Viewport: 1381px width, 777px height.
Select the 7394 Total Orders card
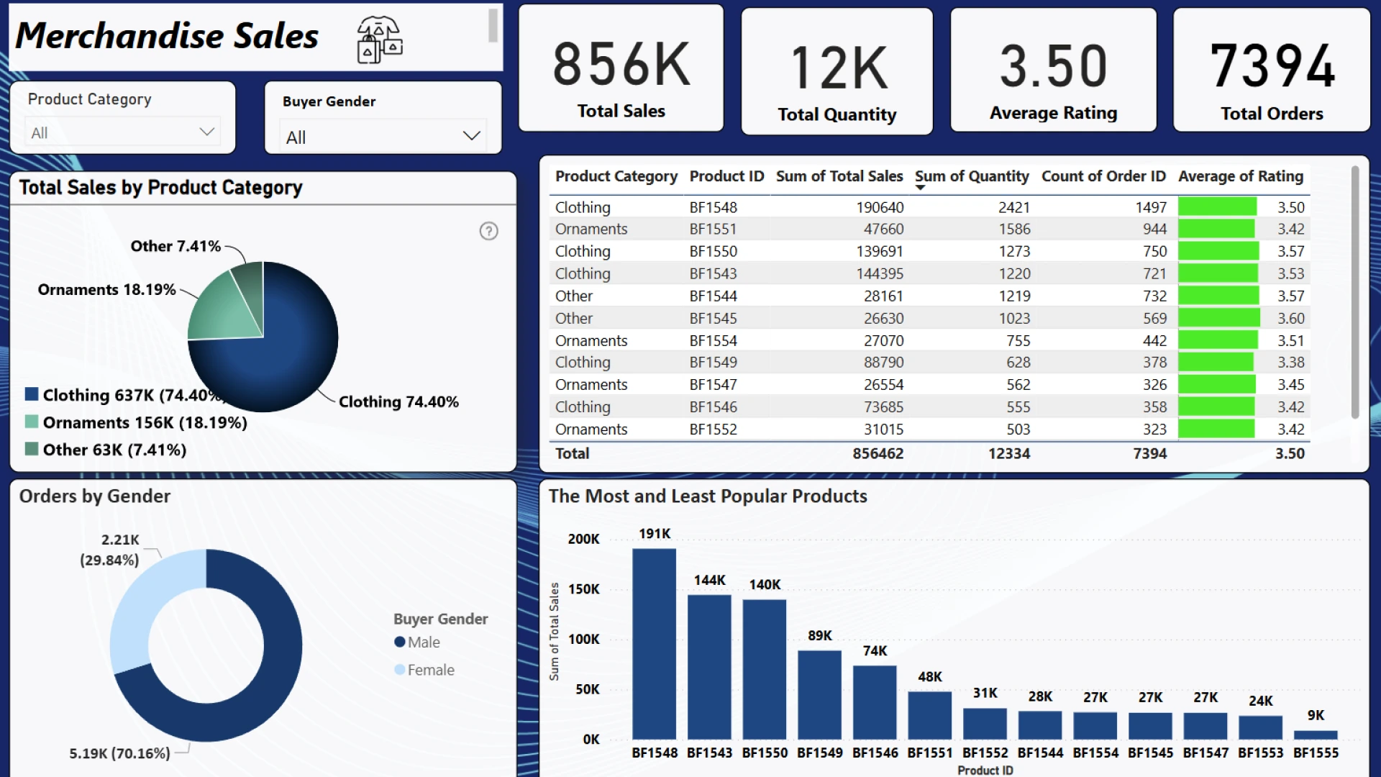(1271, 70)
